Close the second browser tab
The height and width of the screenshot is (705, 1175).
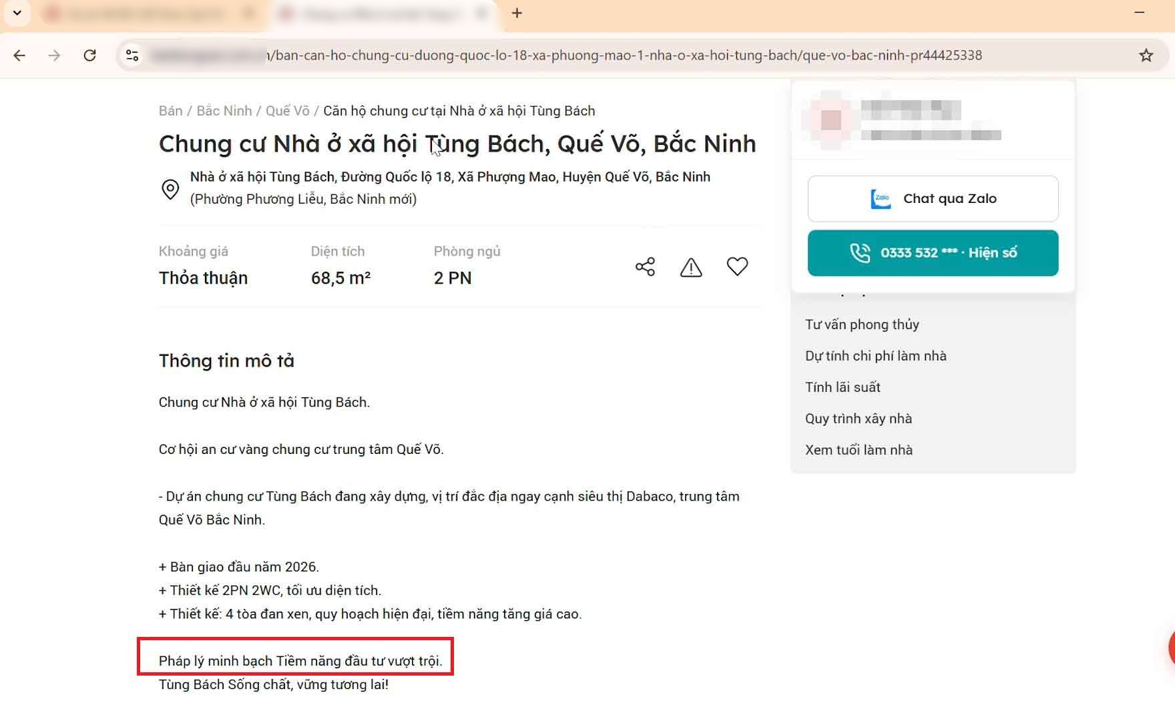[481, 13]
